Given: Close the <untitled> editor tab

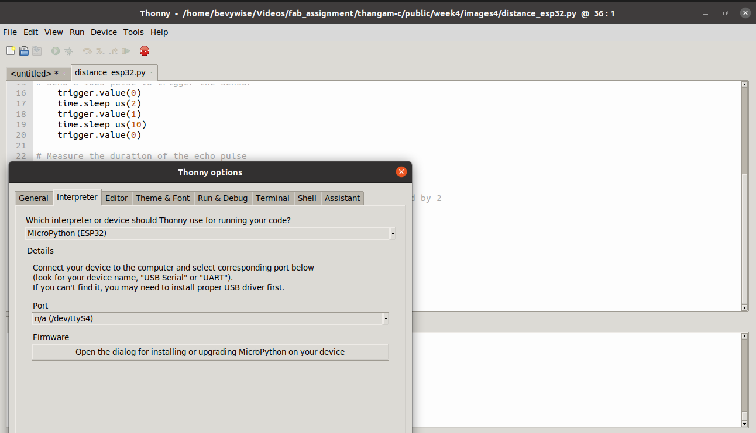Looking at the screenshot, I should (64, 74).
